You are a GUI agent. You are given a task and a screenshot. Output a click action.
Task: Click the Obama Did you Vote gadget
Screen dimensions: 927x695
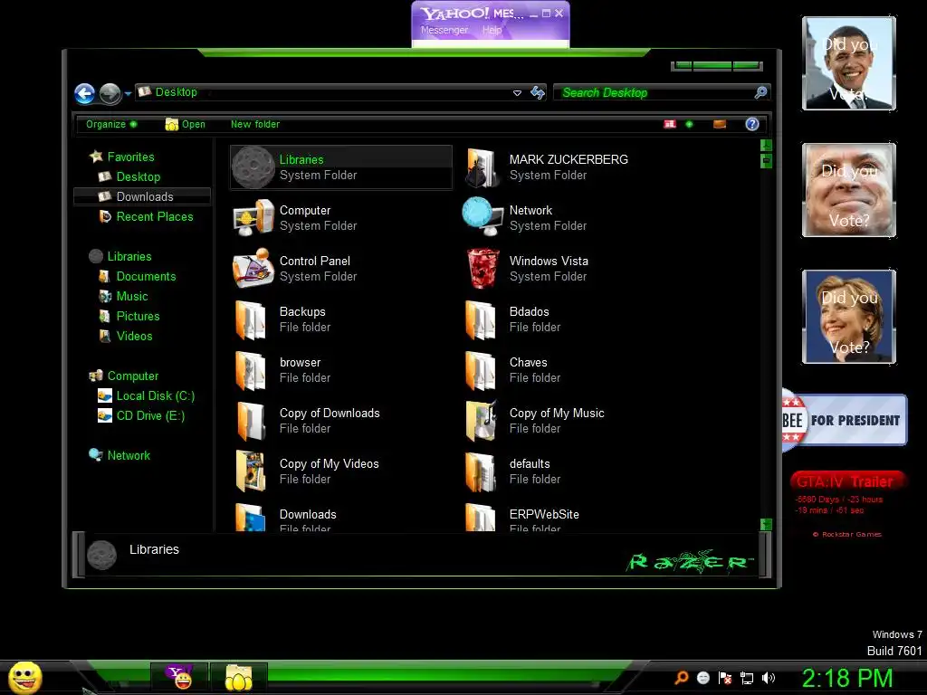click(x=849, y=63)
